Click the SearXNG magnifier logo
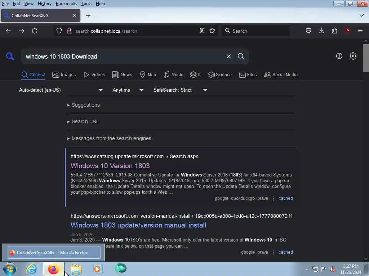369x276 pixels. pos(10,56)
